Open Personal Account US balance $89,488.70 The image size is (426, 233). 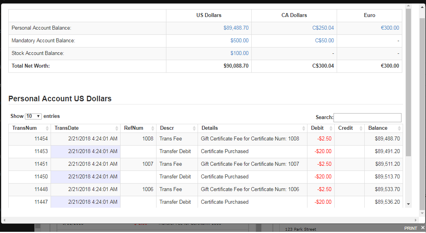(236, 28)
